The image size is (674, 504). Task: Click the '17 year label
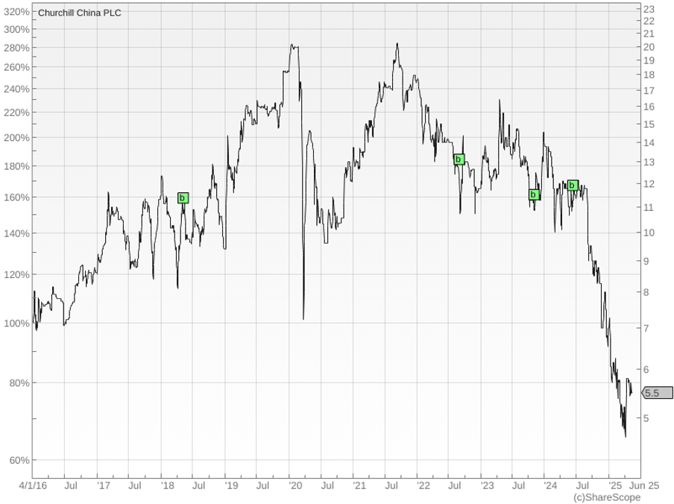(104, 485)
